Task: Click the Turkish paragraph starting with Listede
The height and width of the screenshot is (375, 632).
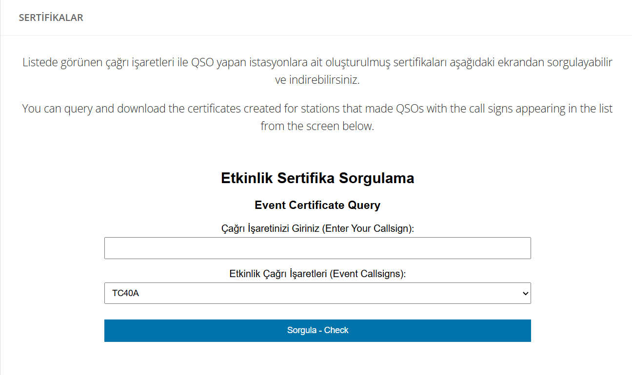Action: tap(317, 63)
